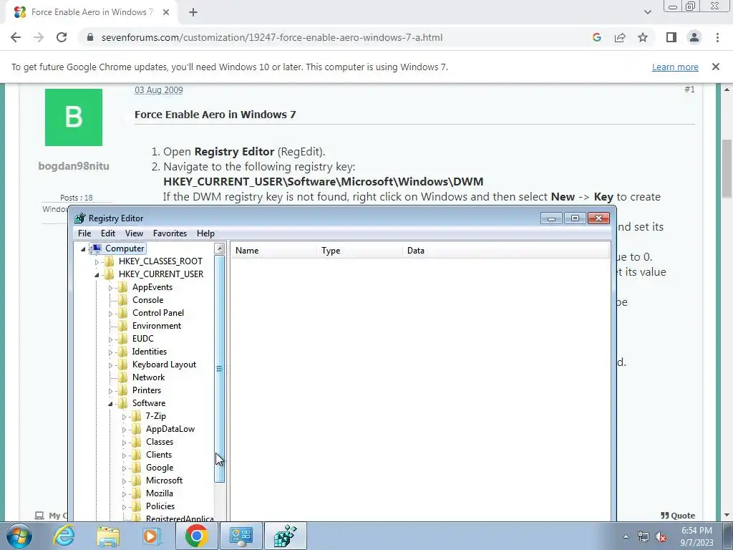Image resolution: width=733 pixels, height=550 pixels.
Task: Click the Type column header
Action: 359,251
